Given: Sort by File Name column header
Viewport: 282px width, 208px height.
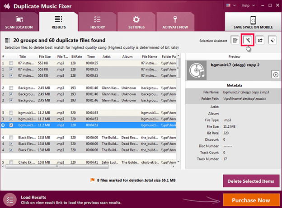Looking at the screenshot, I should tap(150, 56).
